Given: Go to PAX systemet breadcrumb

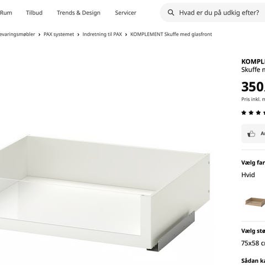Looking at the screenshot, I should pos(59,34).
